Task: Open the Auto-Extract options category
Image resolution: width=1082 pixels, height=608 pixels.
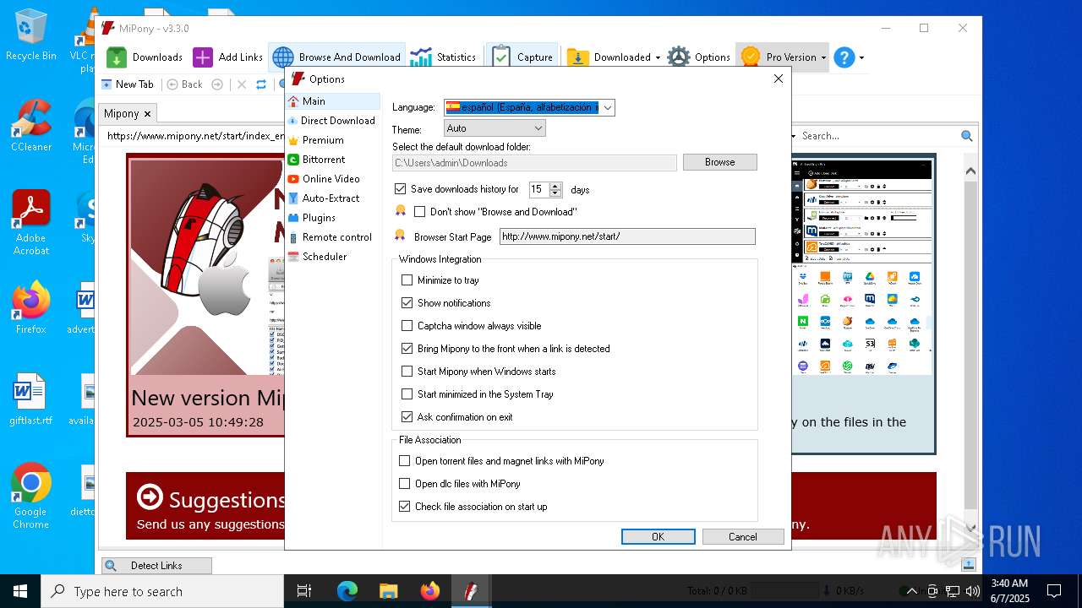Action: (333, 198)
